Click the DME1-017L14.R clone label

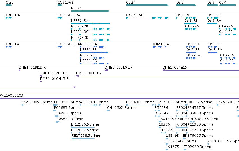tap(54, 73)
